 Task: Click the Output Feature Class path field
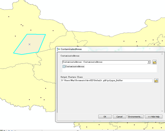coord(107,81)
